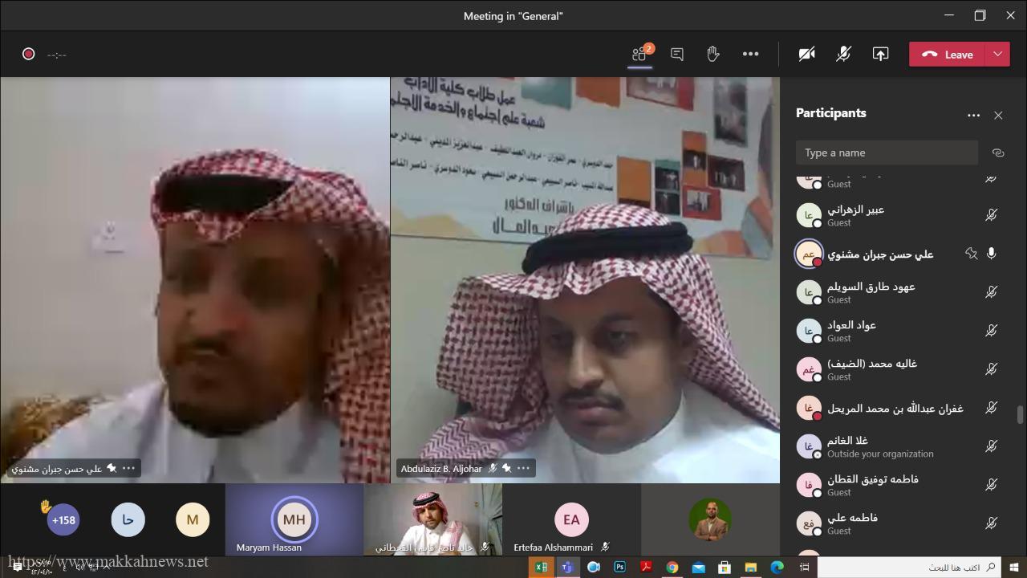1027x578 pixels.
Task: Click the Type a name search field
Action: 887,153
